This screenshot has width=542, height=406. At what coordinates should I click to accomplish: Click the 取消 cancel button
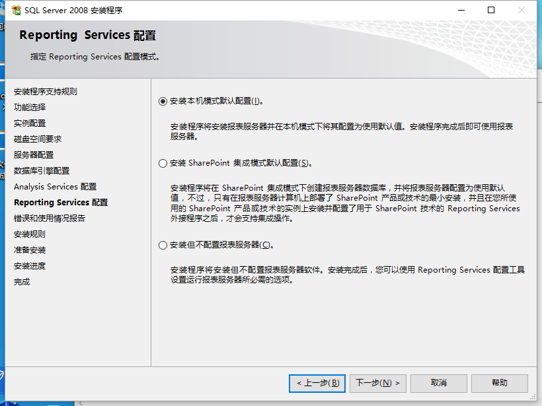439,383
